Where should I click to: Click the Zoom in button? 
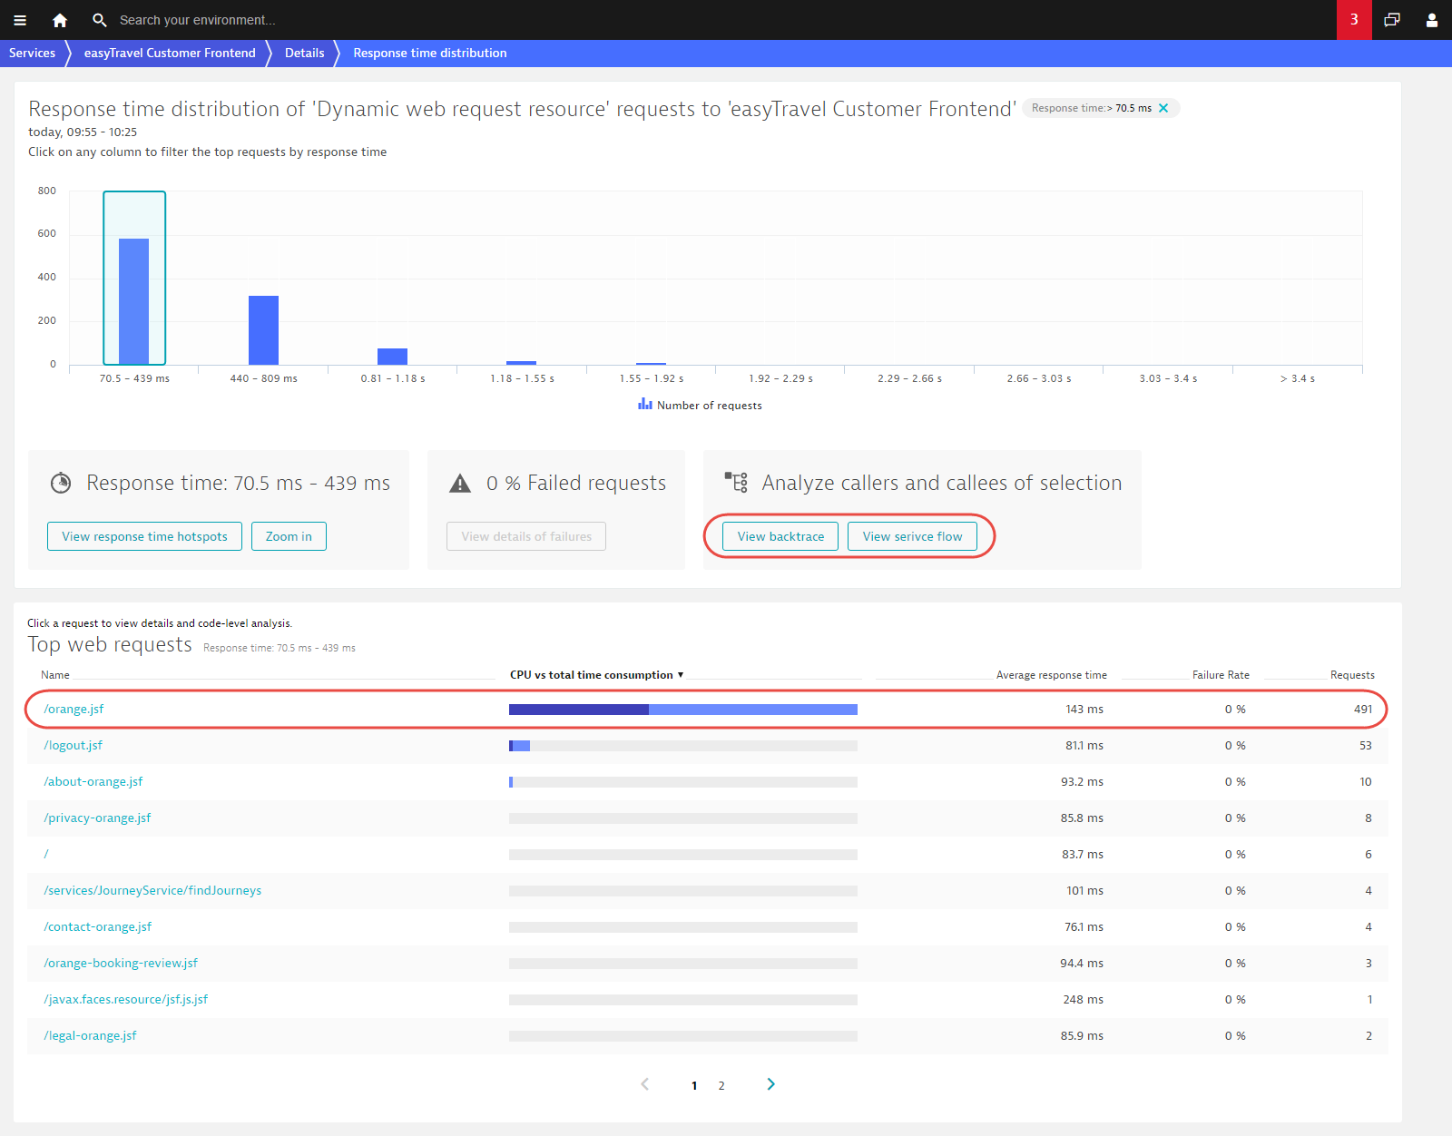coord(289,536)
